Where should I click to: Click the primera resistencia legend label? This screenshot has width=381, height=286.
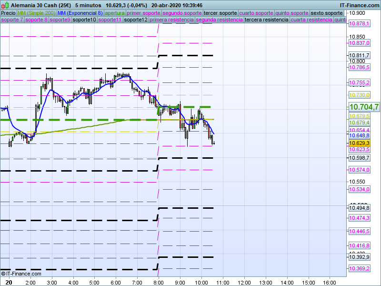click(x=171, y=20)
